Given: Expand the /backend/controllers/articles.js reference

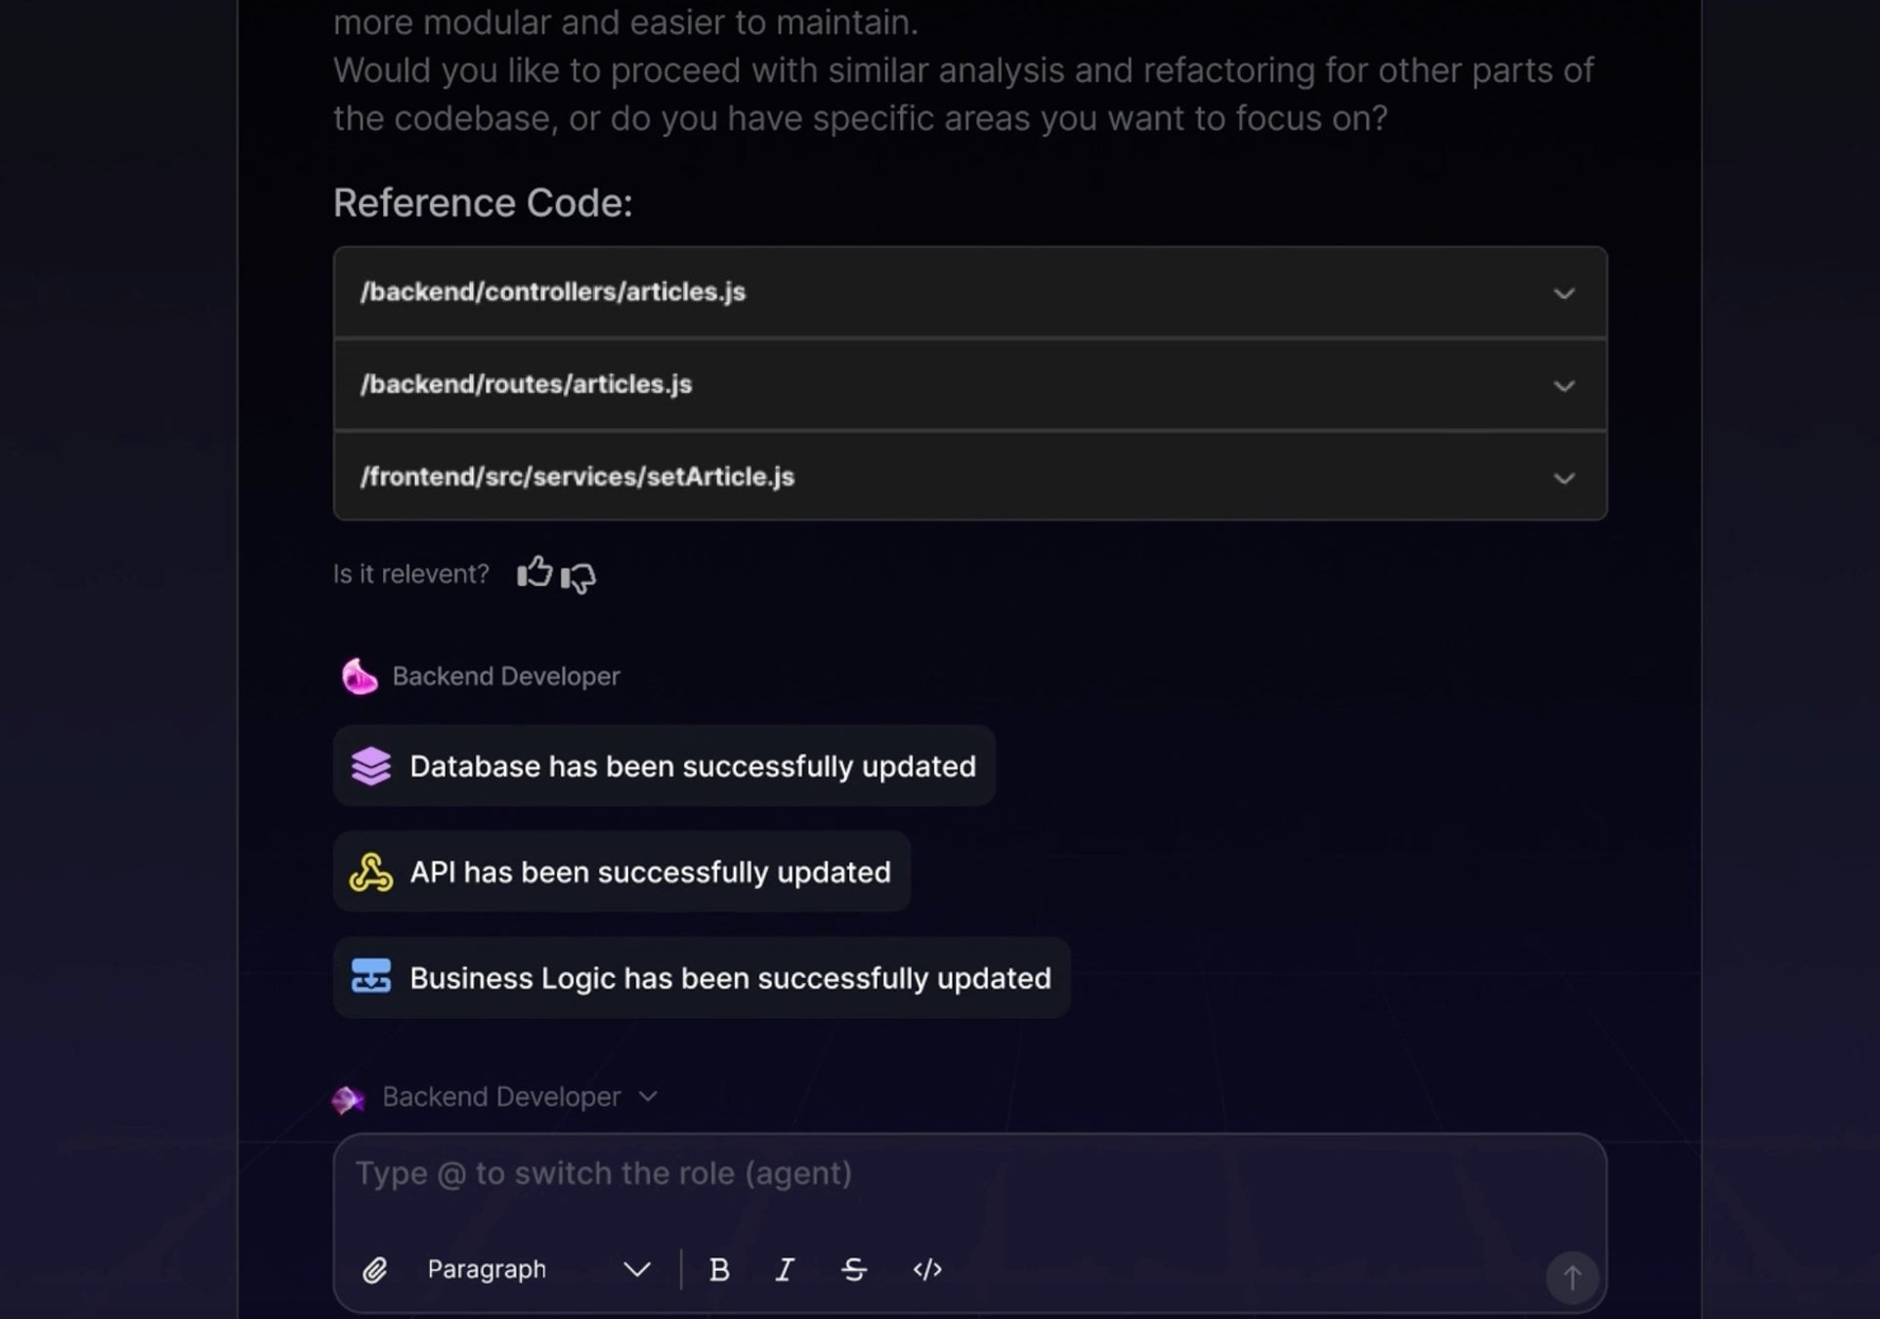Looking at the screenshot, I should tap(1563, 293).
